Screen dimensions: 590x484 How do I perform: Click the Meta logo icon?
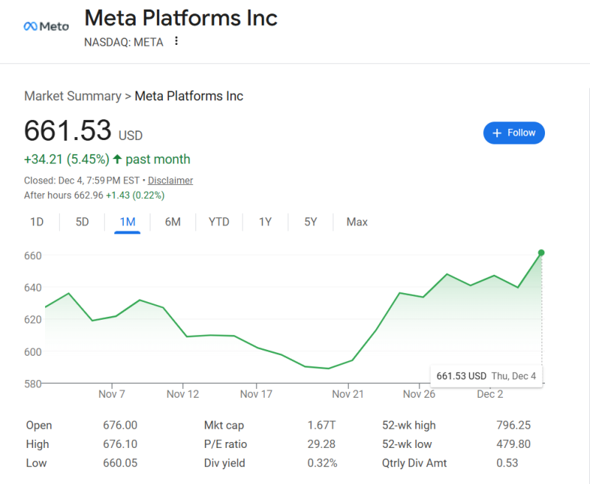(x=31, y=27)
